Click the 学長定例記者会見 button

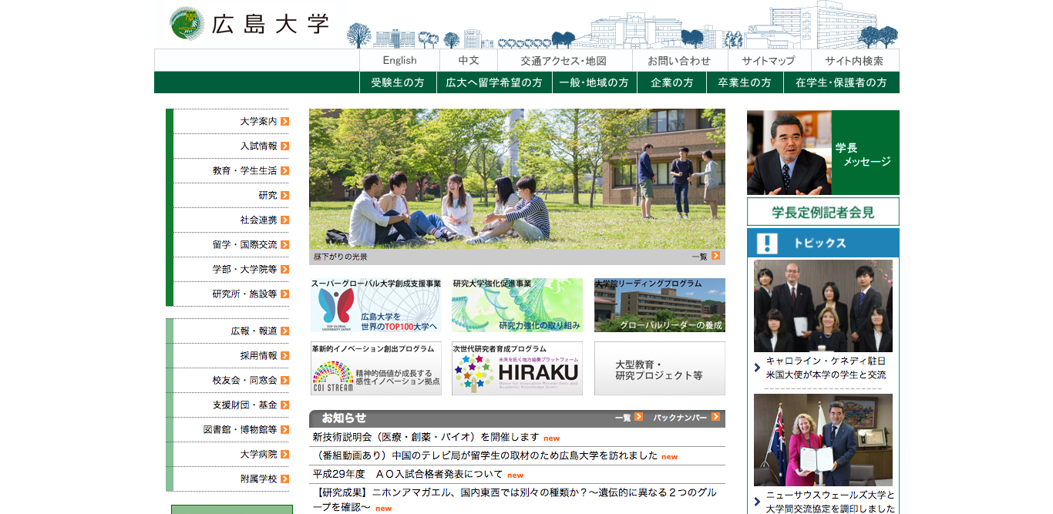pos(823,212)
